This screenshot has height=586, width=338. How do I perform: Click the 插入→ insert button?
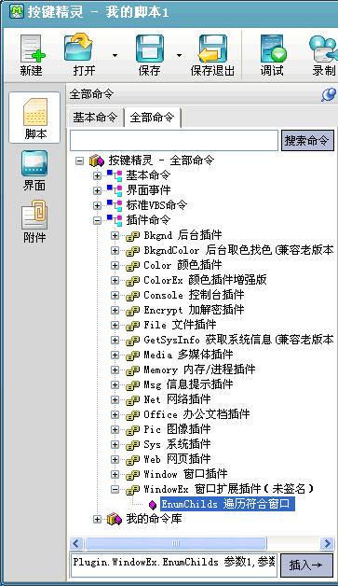pyautogui.click(x=306, y=565)
